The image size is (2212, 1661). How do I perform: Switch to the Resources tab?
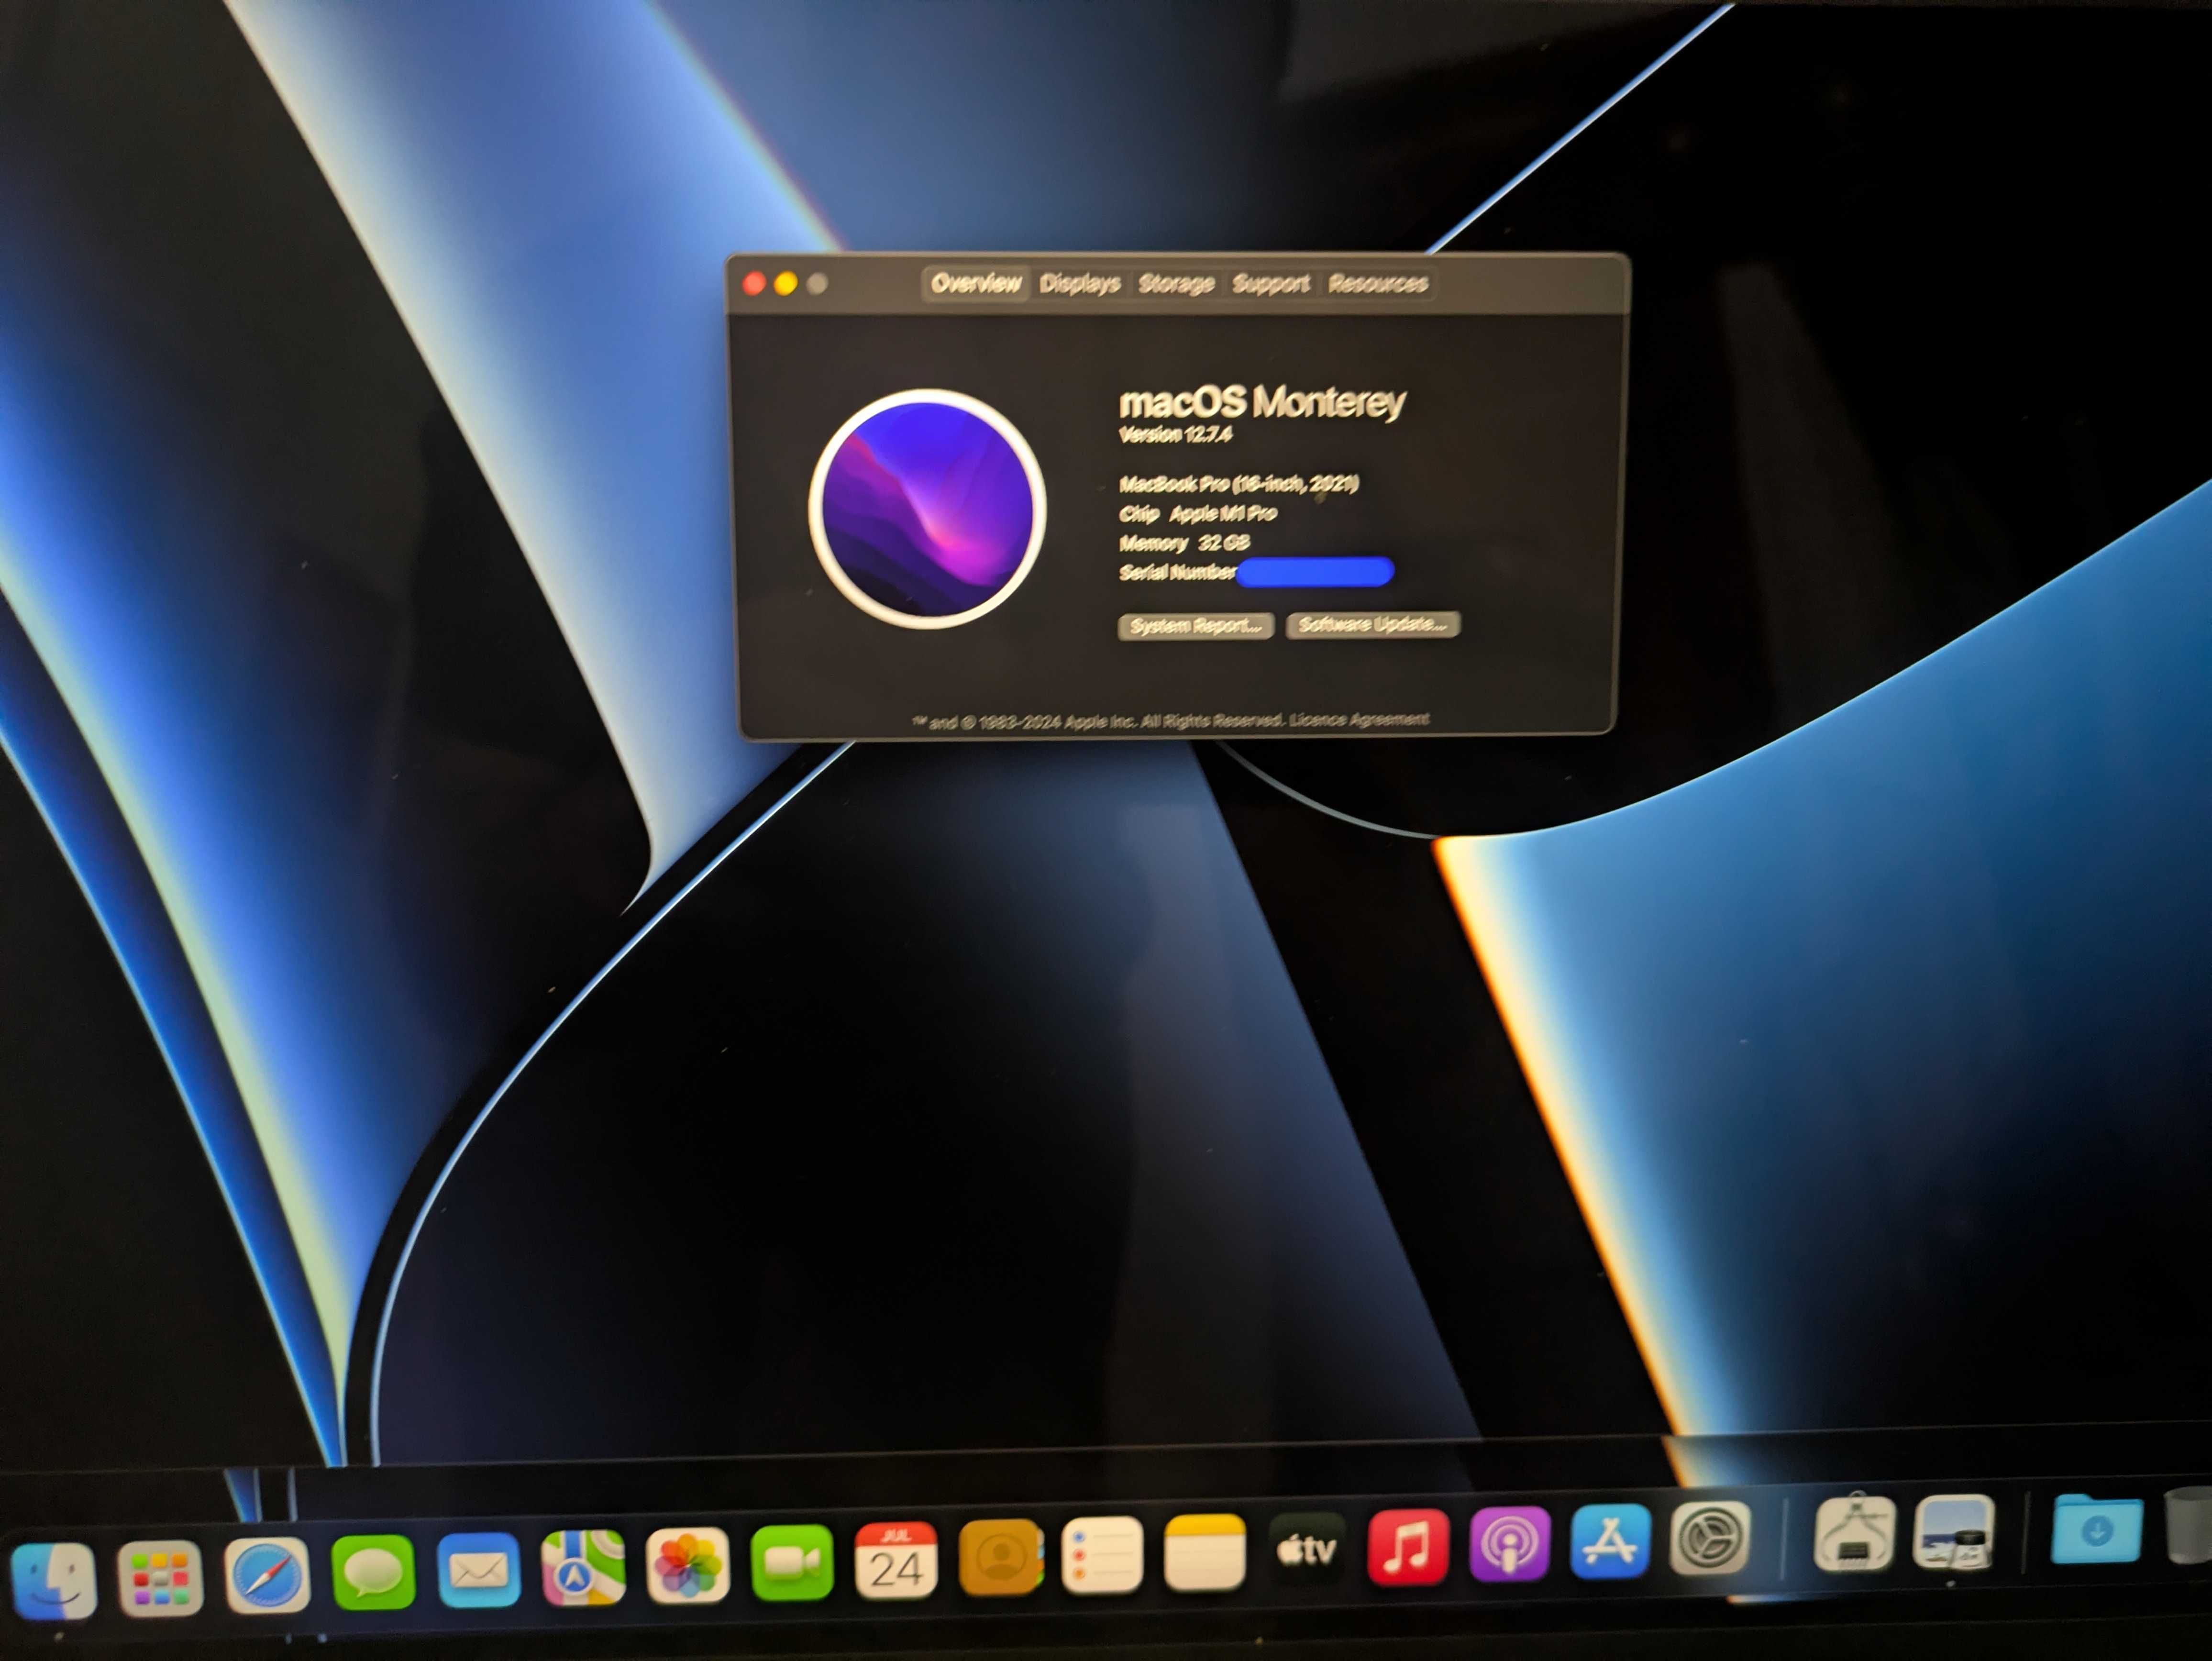1378,284
